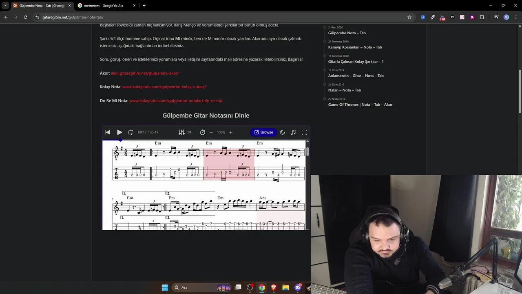Open File Explorer from the taskbar
This screenshot has width=522, height=294.
[285, 287]
